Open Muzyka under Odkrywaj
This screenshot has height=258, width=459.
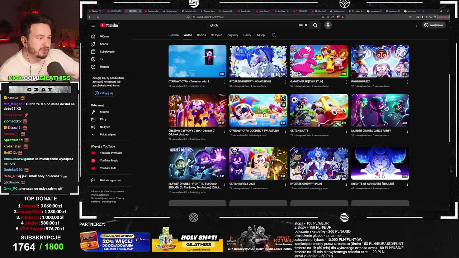(x=104, y=112)
